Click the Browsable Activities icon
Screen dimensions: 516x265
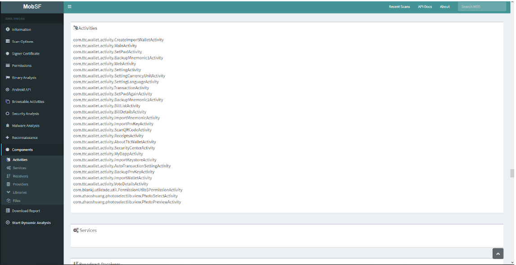(8, 101)
